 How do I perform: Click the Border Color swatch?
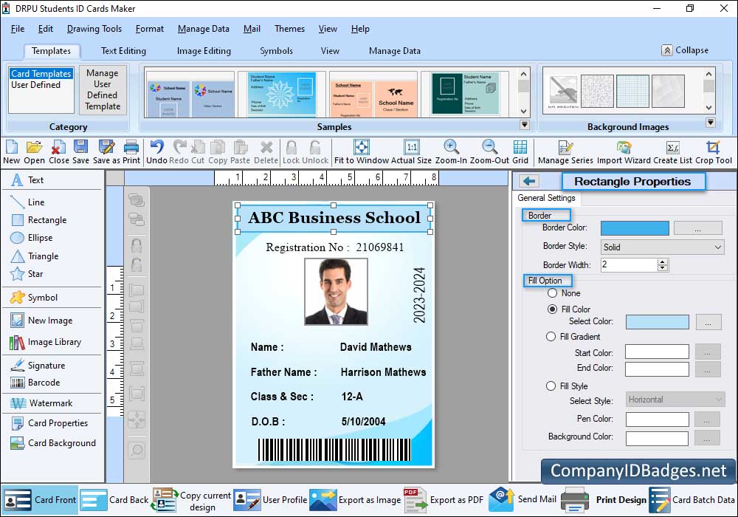pos(635,228)
